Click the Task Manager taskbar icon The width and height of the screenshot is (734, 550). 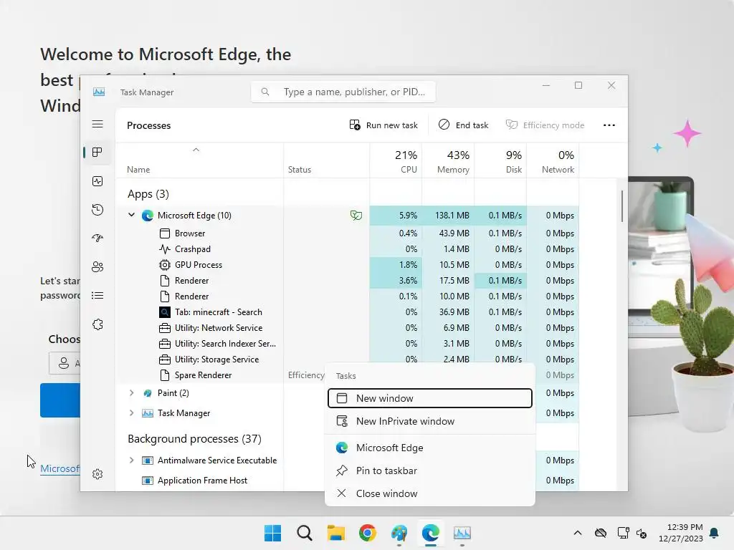point(462,533)
